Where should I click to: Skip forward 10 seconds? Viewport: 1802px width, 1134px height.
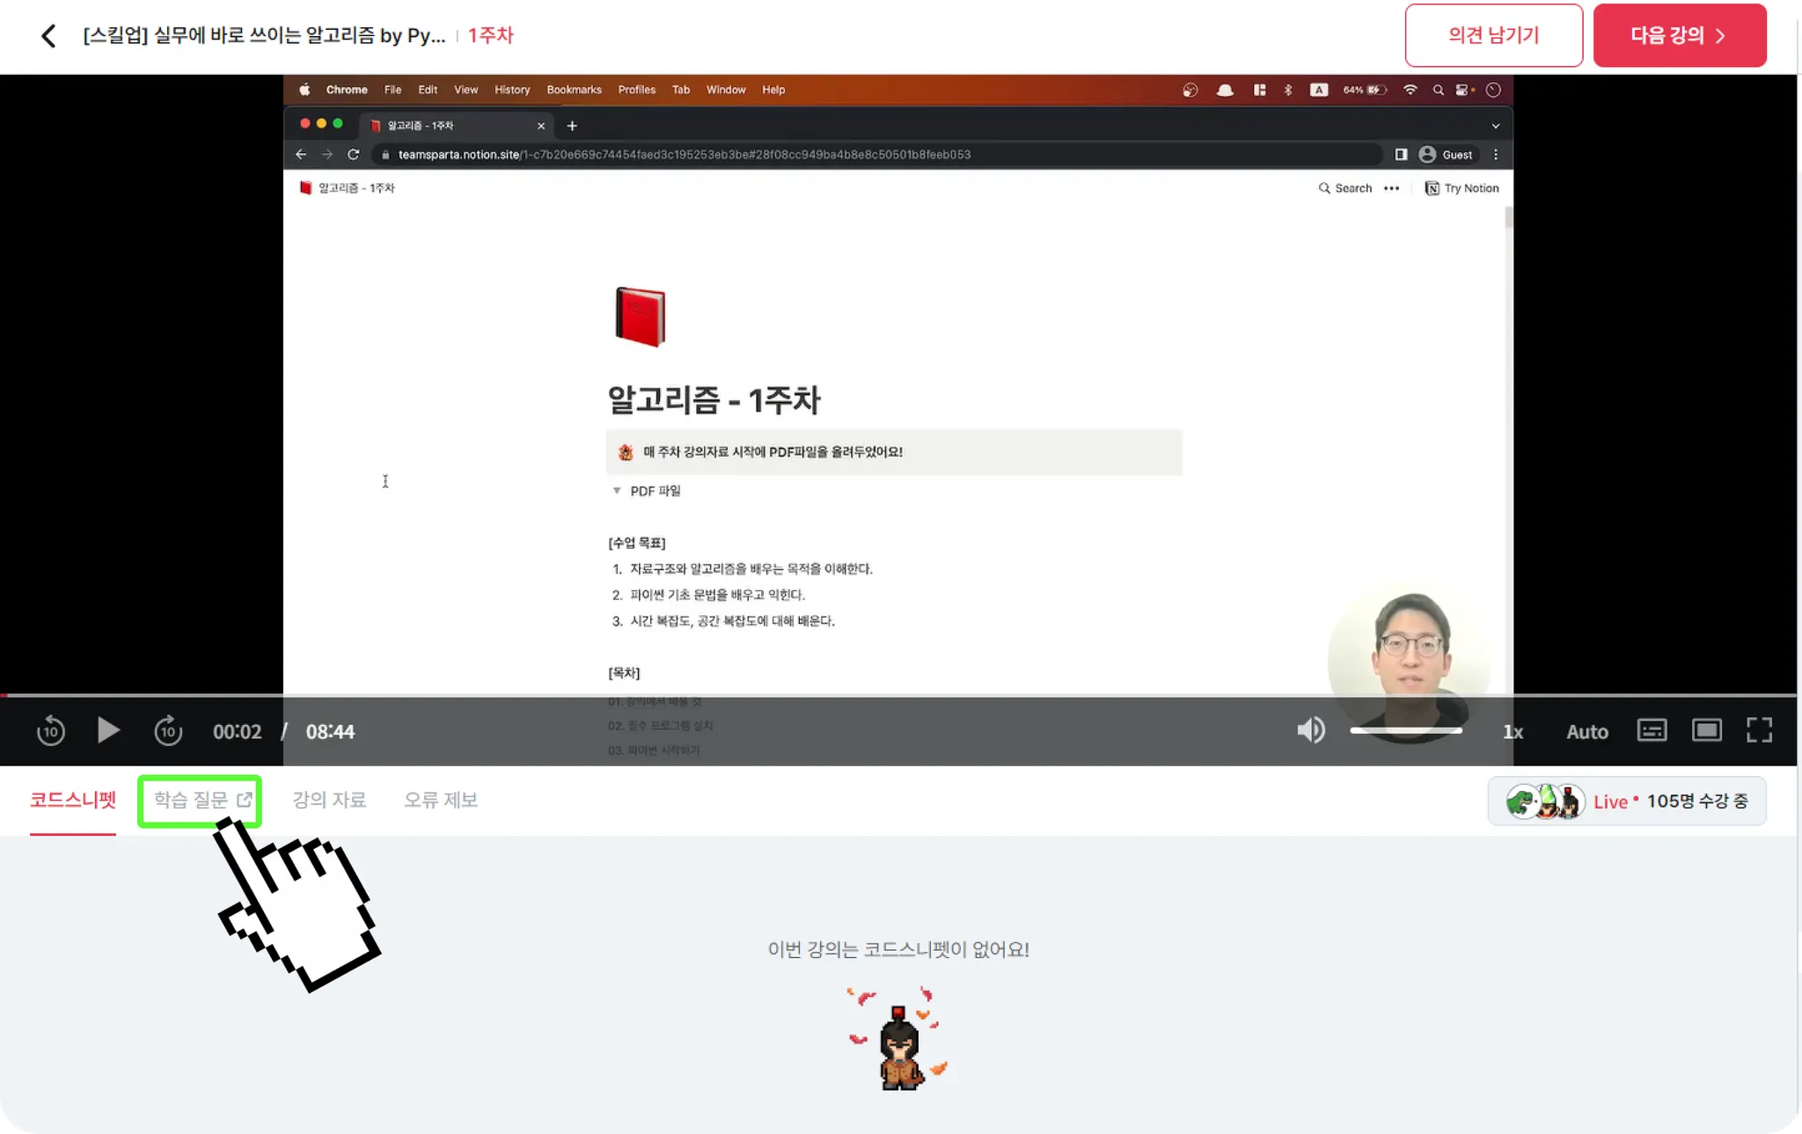tap(168, 731)
